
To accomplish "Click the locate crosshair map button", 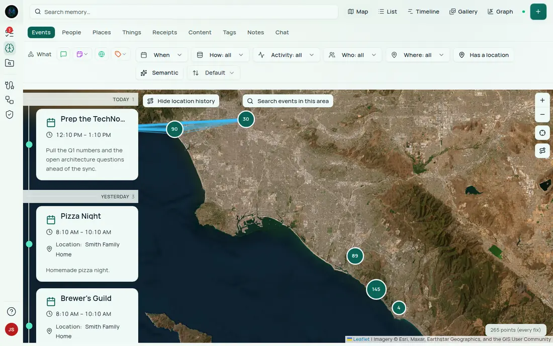I will pyautogui.click(x=542, y=133).
